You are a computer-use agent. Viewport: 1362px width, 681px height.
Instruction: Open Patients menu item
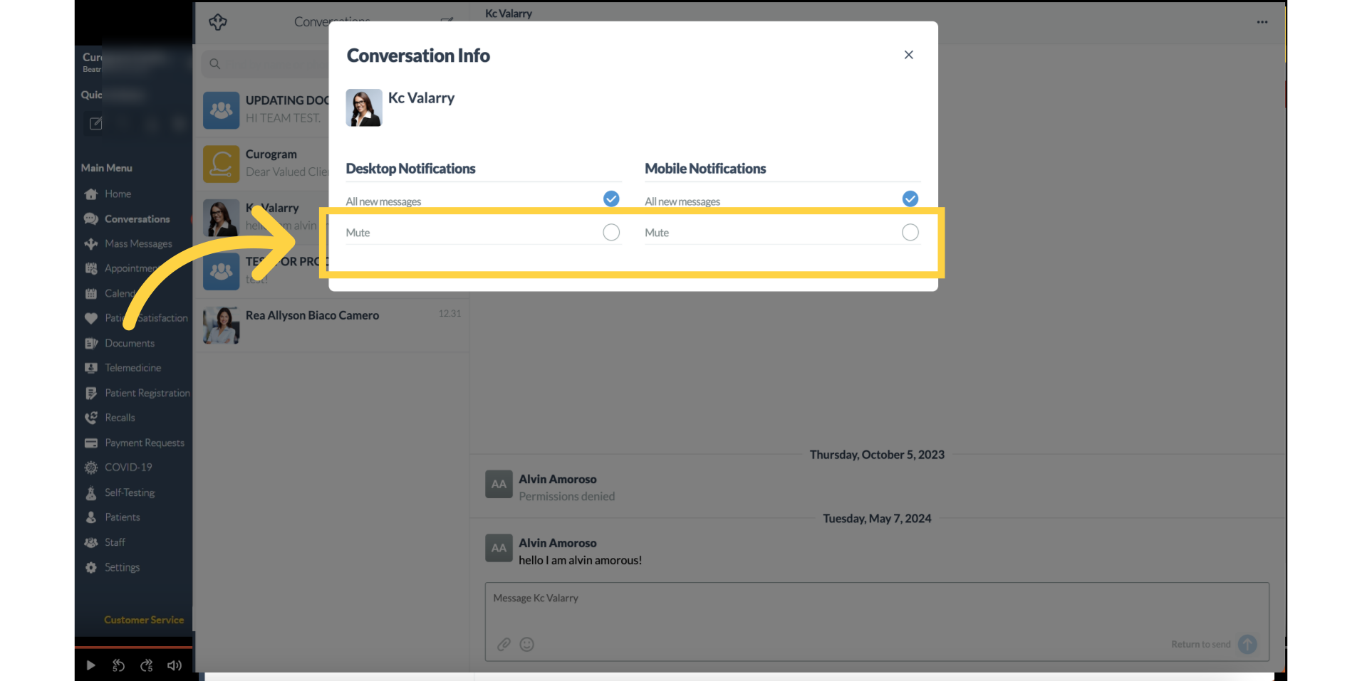[x=122, y=517]
